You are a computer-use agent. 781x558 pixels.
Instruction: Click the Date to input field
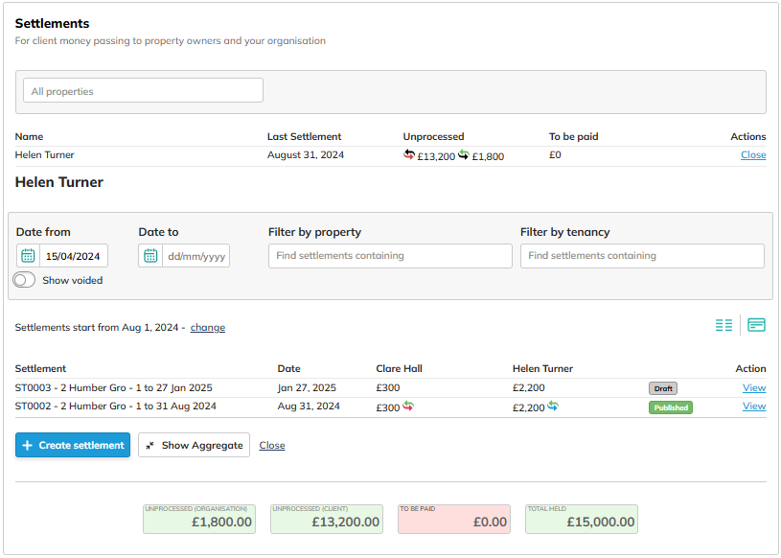coord(195,256)
